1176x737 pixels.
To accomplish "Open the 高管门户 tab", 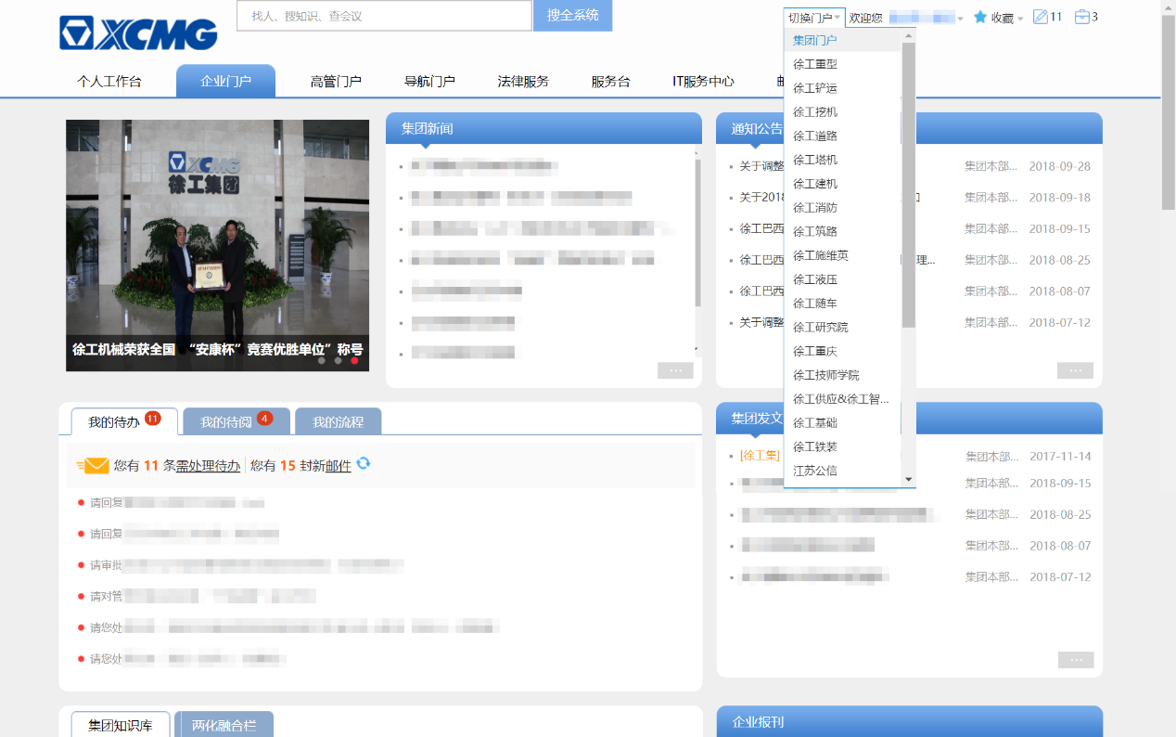I will 336,82.
